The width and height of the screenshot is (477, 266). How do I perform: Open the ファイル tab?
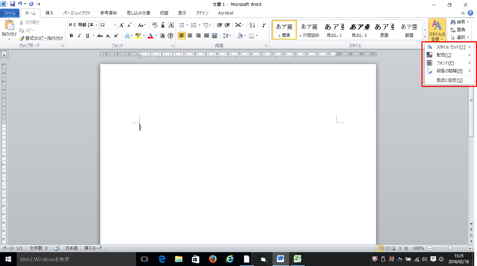9,13
